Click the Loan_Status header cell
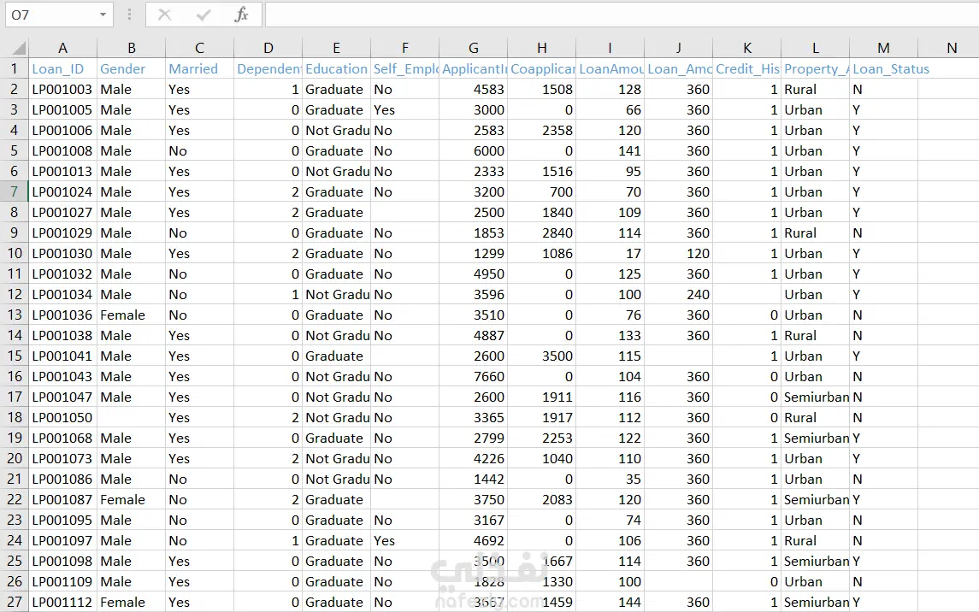 coord(890,68)
